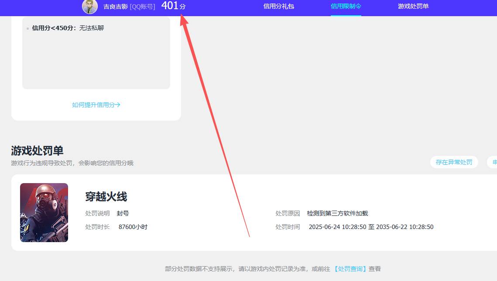Click the 游戏处罚单 section heading
Viewport: 497px width, 281px height.
pyautogui.click(x=36, y=150)
